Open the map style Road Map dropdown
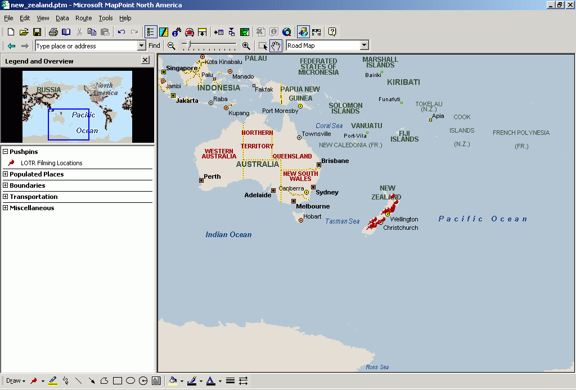The image size is (576, 390). (364, 46)
